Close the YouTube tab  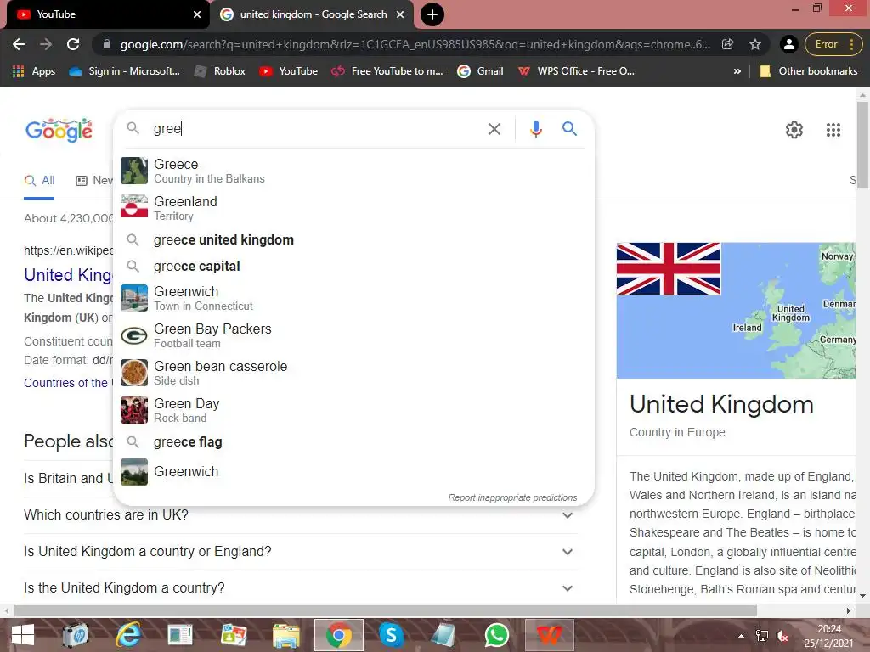tap(197, 14)
